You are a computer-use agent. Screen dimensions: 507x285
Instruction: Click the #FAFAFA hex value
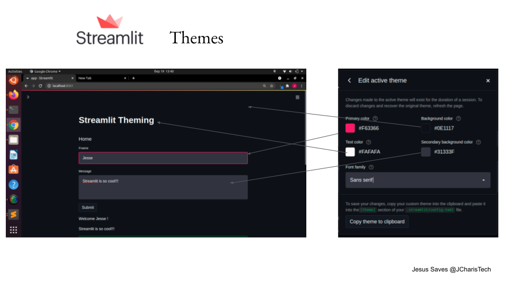[369, 152]
